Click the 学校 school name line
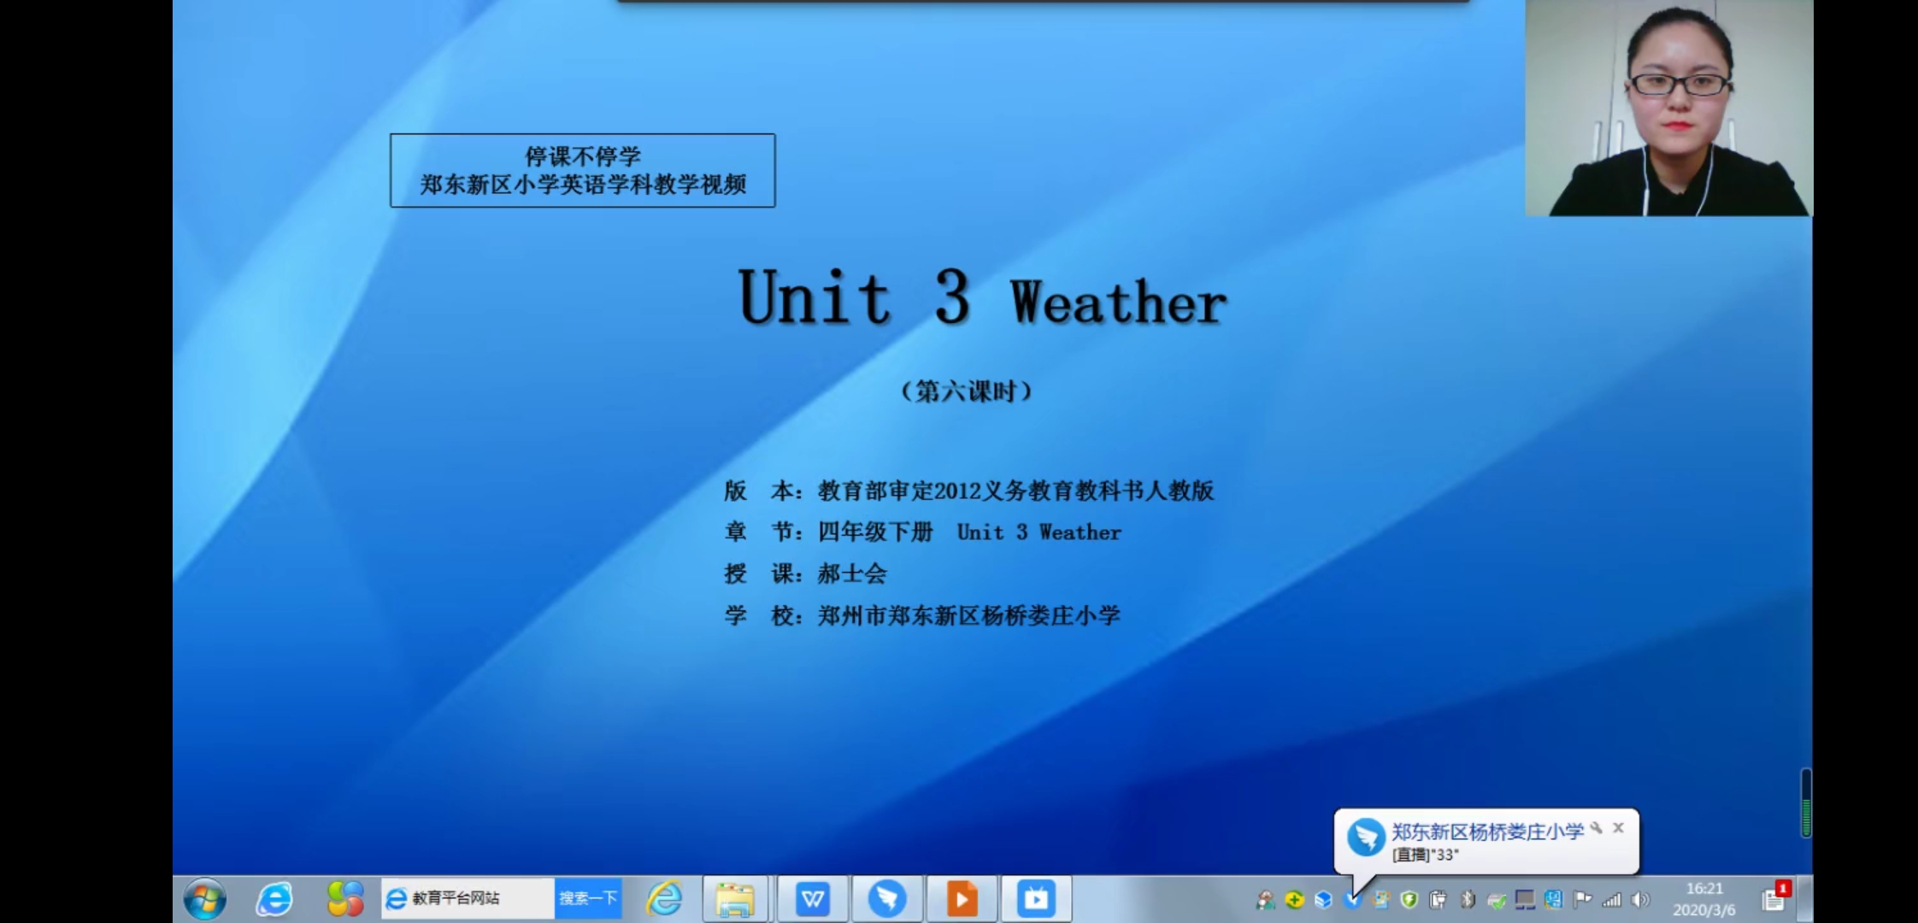Screen dimensions: 1918x923 922,615
